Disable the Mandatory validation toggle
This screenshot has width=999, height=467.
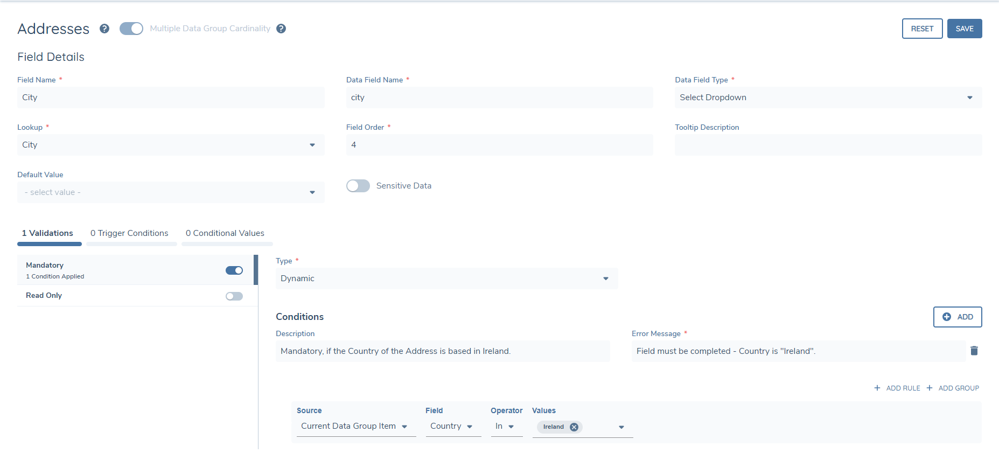[x=234, y=270]
